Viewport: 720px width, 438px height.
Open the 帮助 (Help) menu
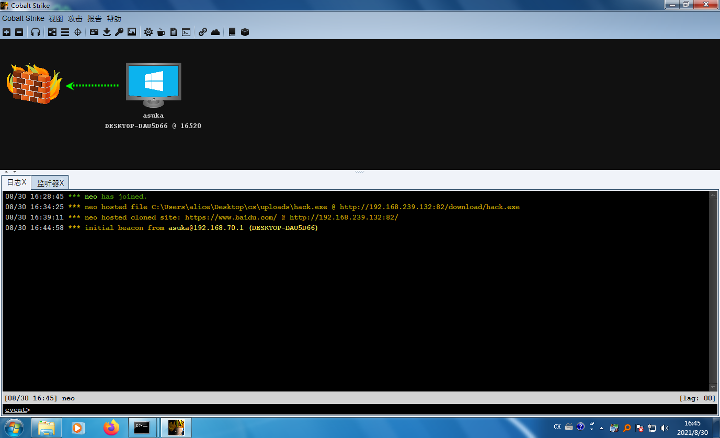pos(114,18)
